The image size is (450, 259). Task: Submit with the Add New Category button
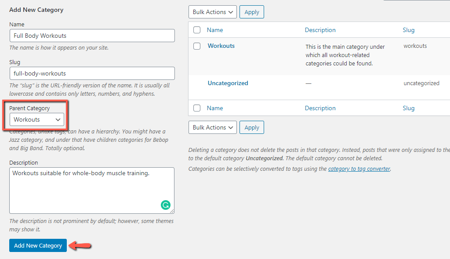(x=38, y=245)
